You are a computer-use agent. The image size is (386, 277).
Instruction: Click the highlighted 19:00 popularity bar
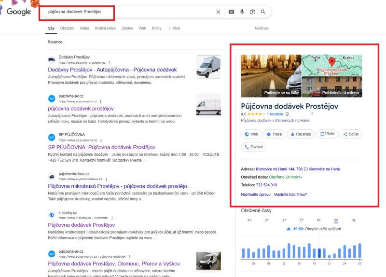319,253
